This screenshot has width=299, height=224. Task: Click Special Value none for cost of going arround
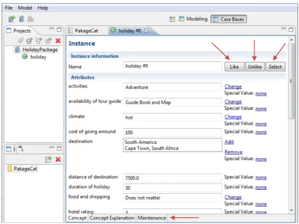[261, 132]
